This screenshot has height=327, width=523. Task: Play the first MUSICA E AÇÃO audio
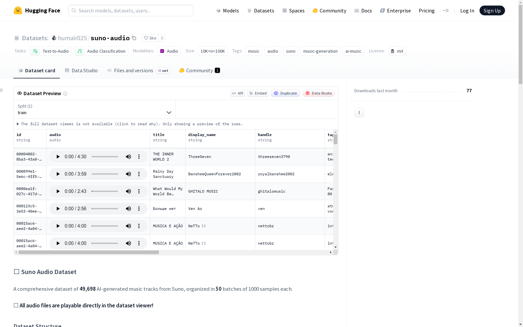click(58, 226)
